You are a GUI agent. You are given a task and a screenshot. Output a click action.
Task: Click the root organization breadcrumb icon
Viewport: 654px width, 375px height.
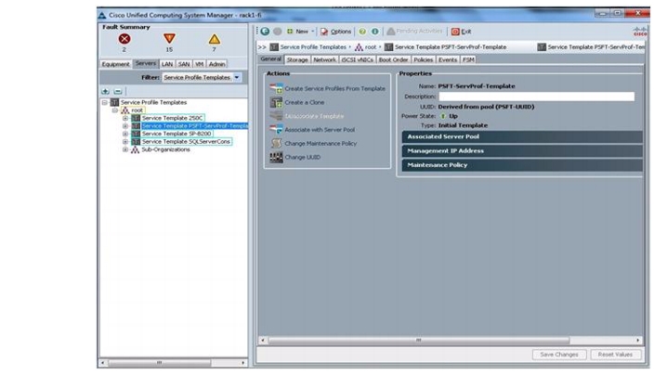pyautogui.click(x=359, y=47)
